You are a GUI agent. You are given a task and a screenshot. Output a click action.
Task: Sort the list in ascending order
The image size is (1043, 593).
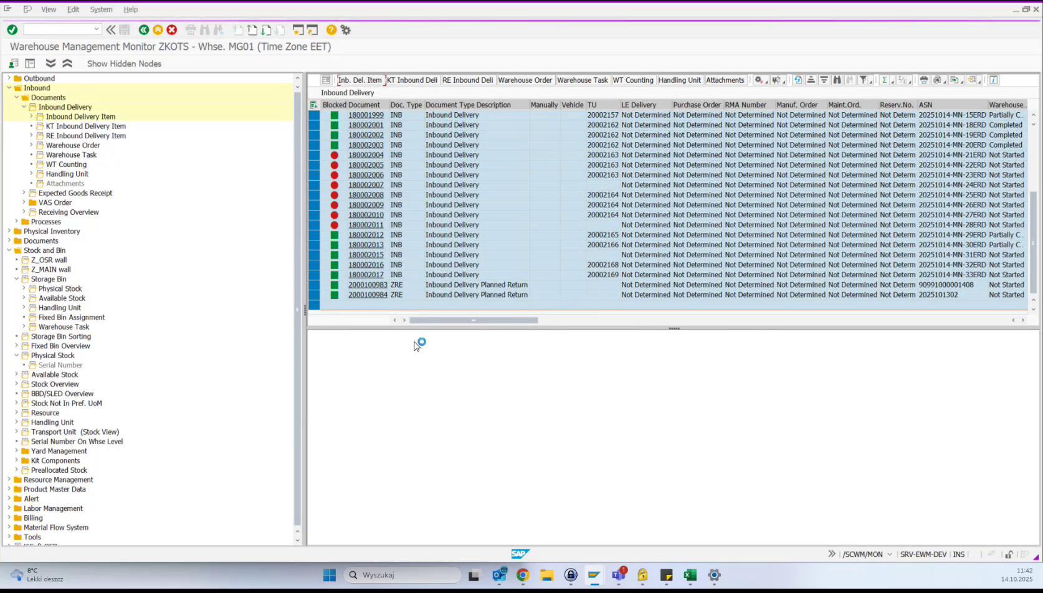click(811, 80)
